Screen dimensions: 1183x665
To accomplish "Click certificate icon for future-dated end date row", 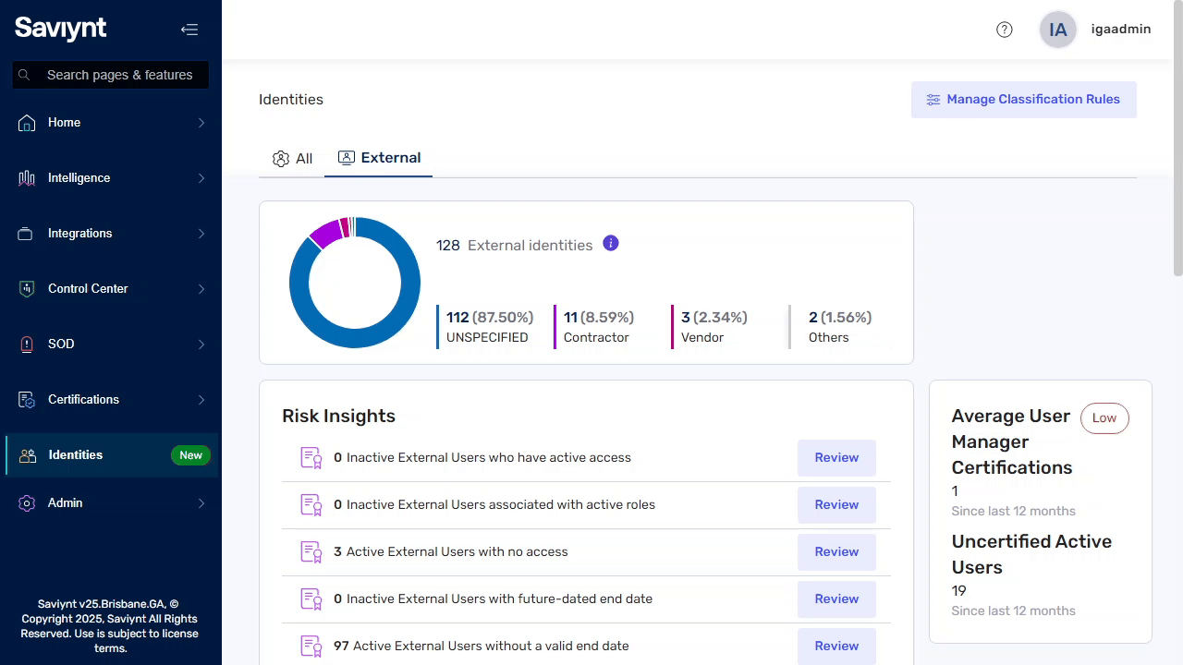I will (311, 599).
